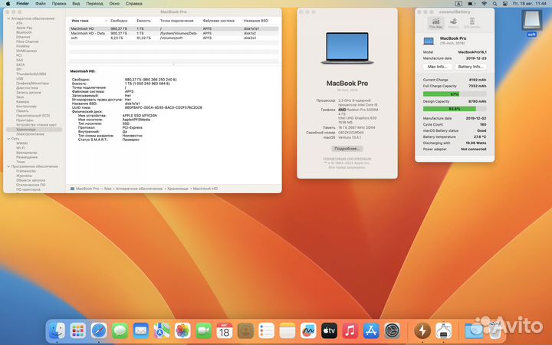Click the 57% charge progress bar
Viewport: 552px width, 345px height.
455,94
